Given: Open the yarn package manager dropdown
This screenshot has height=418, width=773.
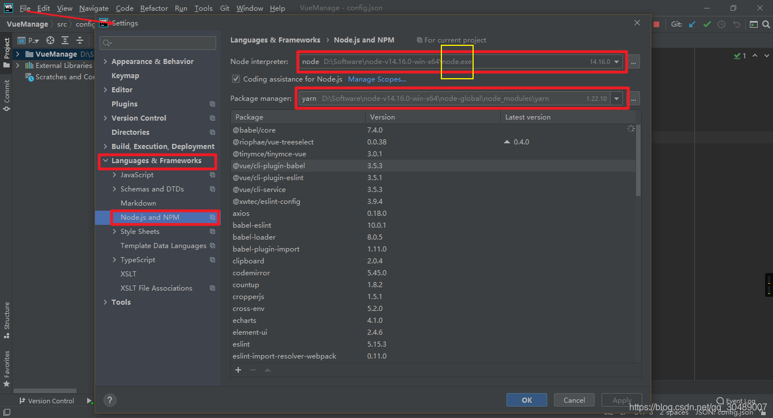Looking at the screenshot, I should pyautogui.click(x=617, y=98).
